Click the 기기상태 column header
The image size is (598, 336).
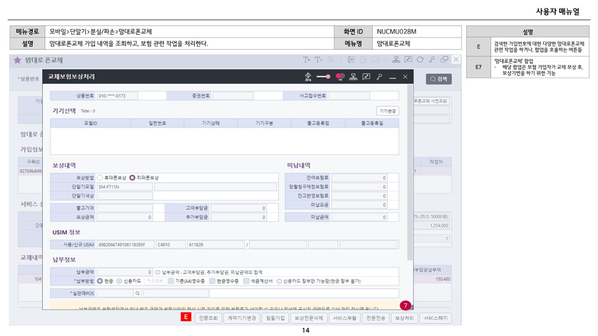coord(211,123)
